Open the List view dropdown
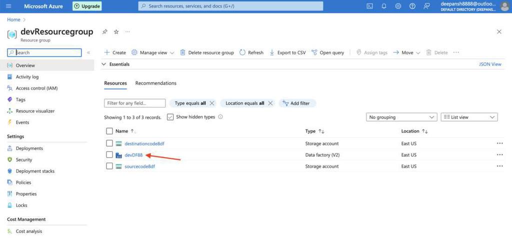This screenshot has height=238, width=512. coord(469,117)
